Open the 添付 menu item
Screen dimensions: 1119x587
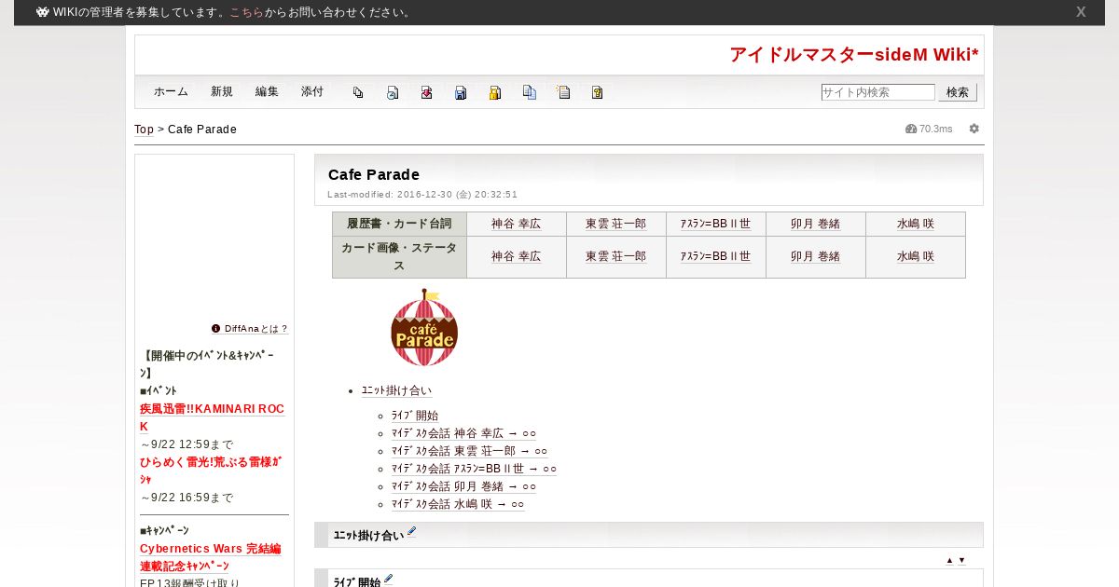(x=312, y=91)
